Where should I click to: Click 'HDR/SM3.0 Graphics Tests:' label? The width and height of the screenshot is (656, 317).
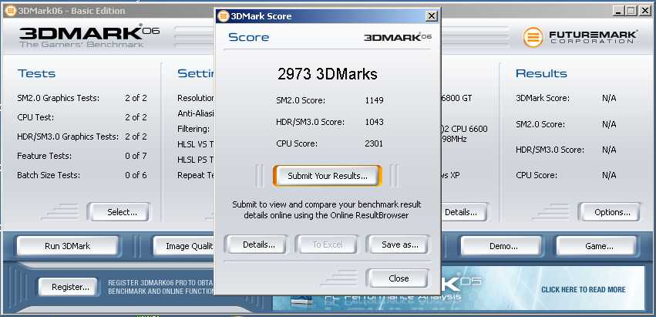[68, 137]
